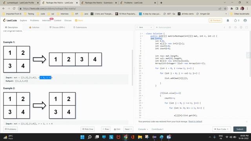The height and width of the screenshot is (141, 251).
Task: Open Chrome from the taskbar
Action: 125,137
